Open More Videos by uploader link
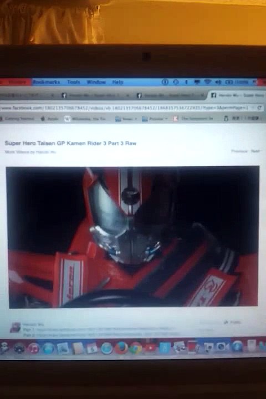Image resolution: width=266 pixels, height=399 pixels. [30, 152]
